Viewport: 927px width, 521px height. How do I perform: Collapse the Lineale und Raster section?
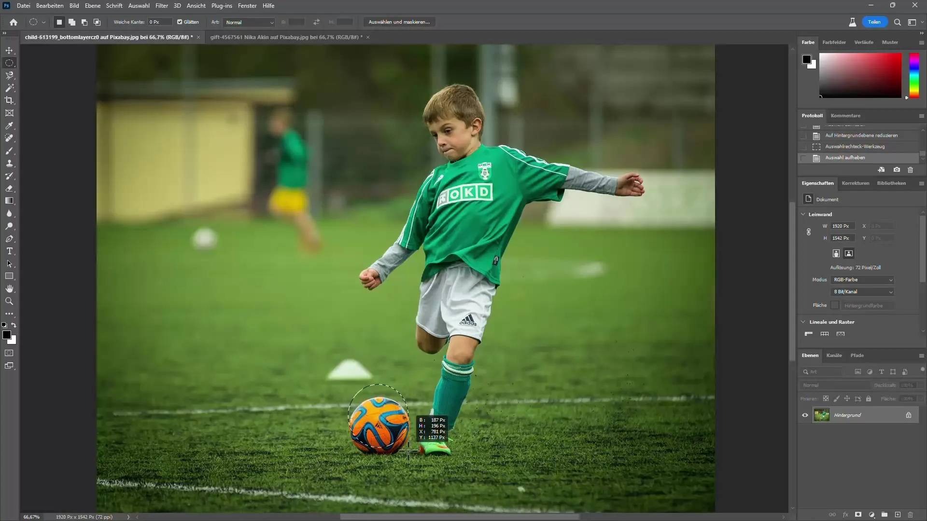[x=803, y=322]
